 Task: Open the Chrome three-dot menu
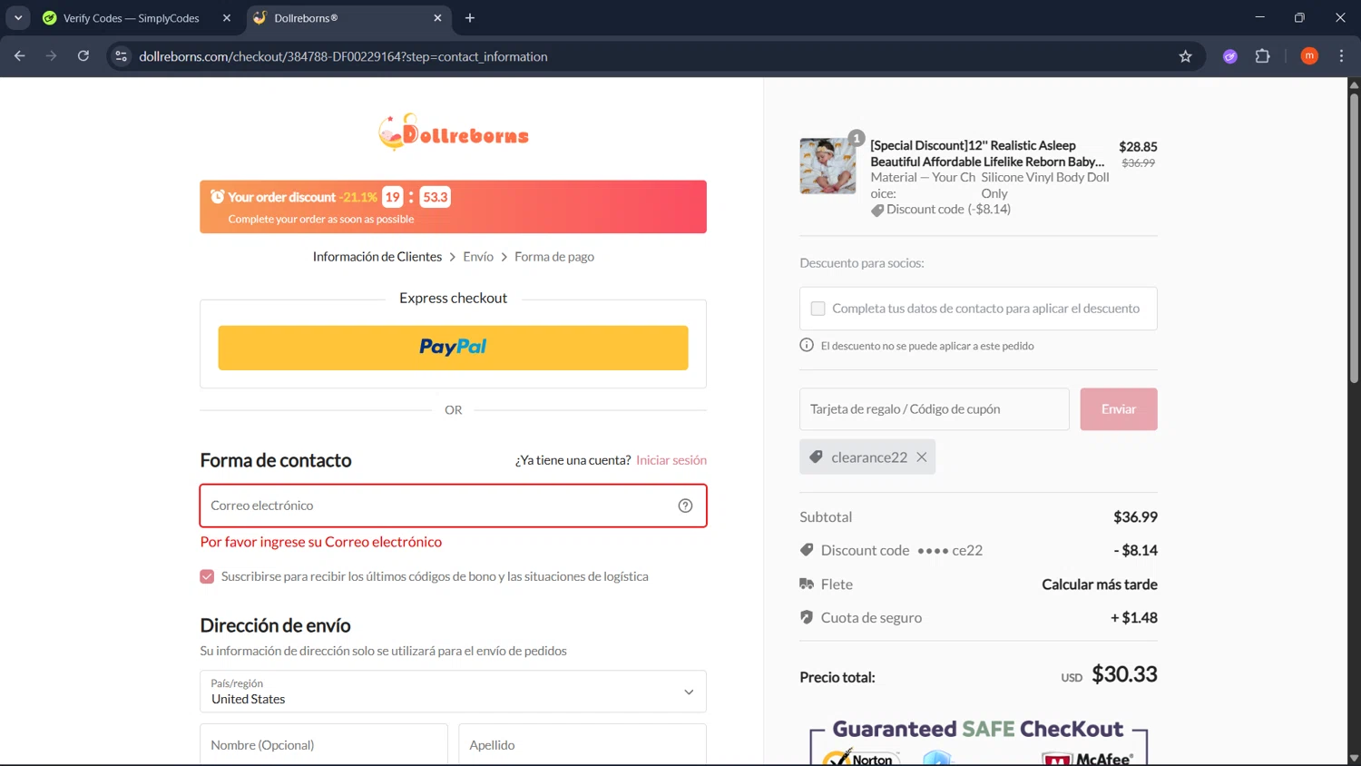pos(1341,56)
